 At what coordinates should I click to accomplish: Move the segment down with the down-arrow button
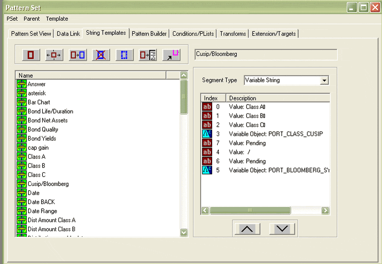coord(282,229)
